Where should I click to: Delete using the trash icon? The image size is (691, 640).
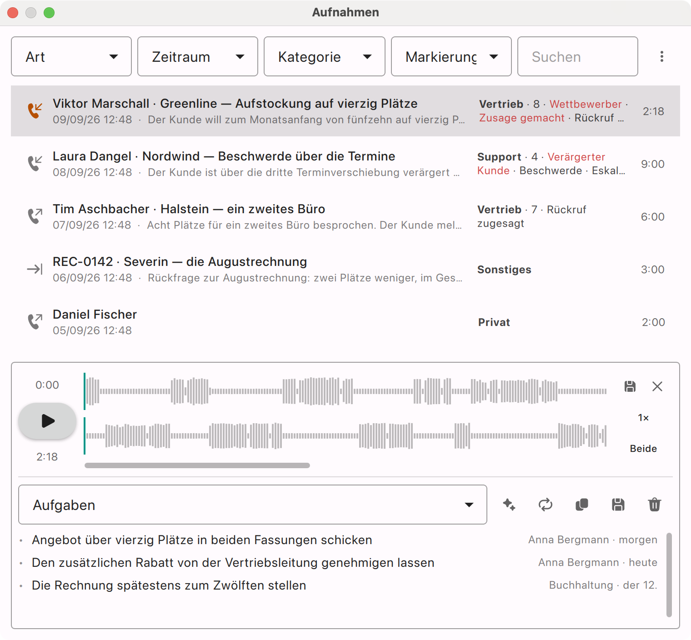(x=655, y=505)
